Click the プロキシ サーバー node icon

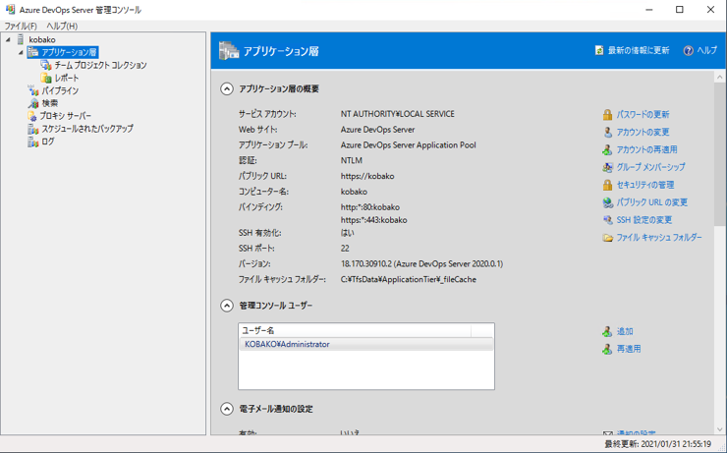point(32,116)
